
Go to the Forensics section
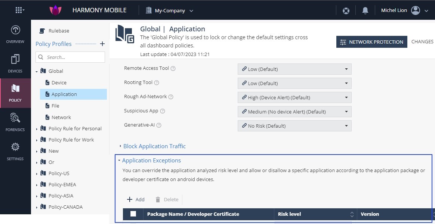15,122
